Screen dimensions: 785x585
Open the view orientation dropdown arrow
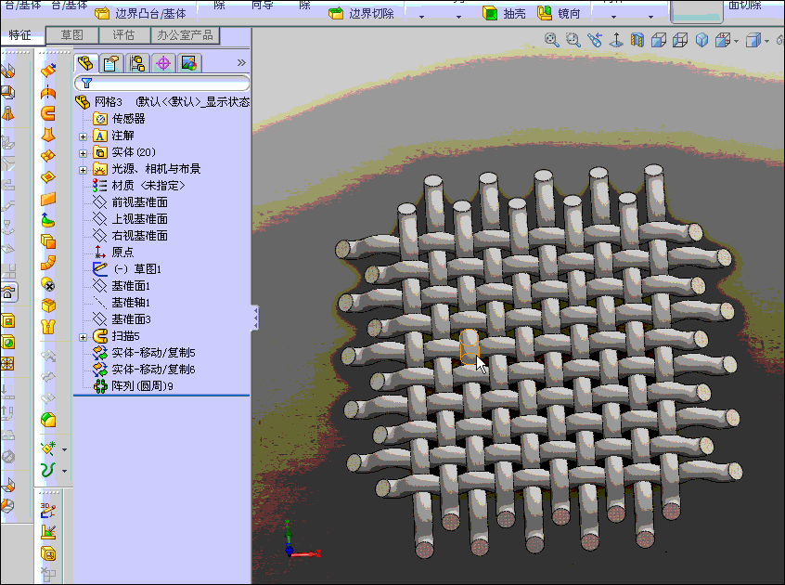coord(736,41)
